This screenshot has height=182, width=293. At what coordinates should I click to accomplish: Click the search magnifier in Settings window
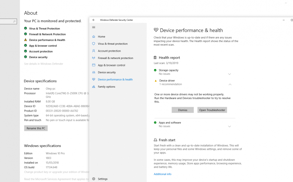(14, 21)
